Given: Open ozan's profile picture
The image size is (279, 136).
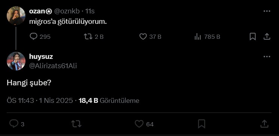Looking at the screenshot, I should click(x=16, y=16).
